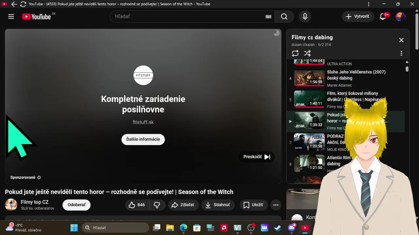The width and height of the screenshot is (419, 235).
Task: Reload the page with refresh icon
Action: 23,4
